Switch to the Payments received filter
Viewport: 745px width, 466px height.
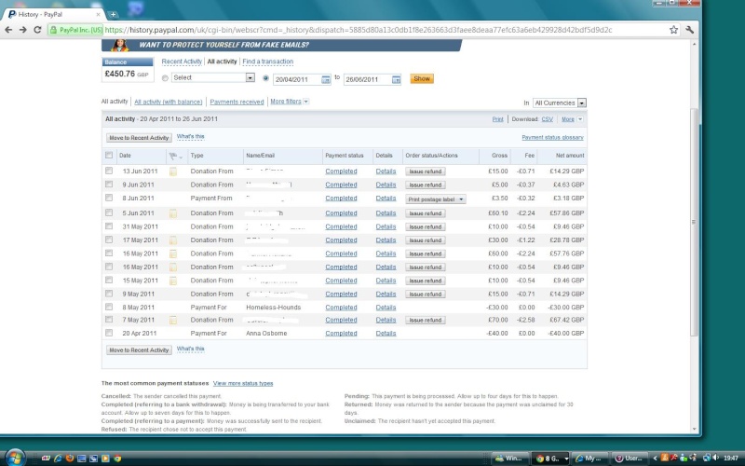coord(237,102)
